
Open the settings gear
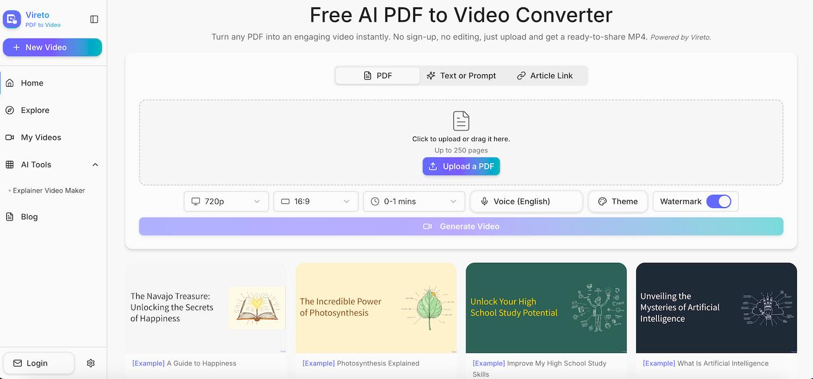tap(90, 363)
